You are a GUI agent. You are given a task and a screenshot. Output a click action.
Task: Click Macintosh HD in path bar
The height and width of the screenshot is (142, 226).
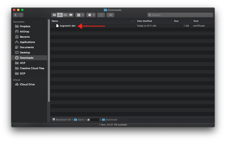63,120
